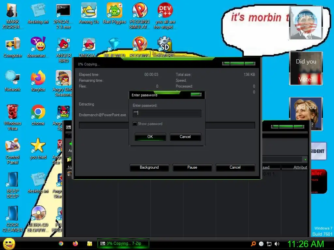Open the COCK CLEANER desktop icon

pos(13,219)
